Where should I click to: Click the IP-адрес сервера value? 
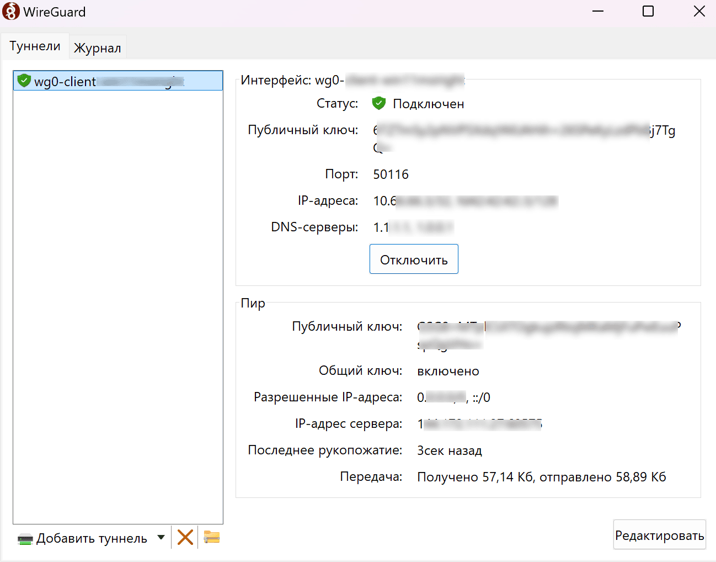point(480,424)
